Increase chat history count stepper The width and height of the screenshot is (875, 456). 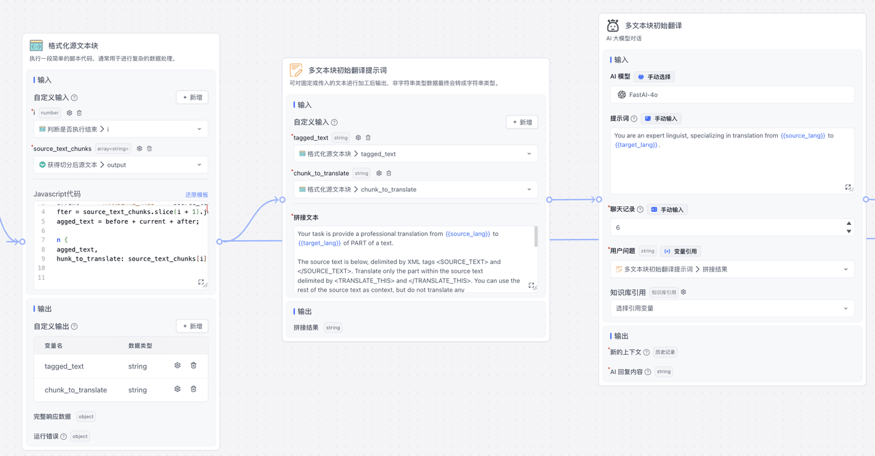point(849,224)
